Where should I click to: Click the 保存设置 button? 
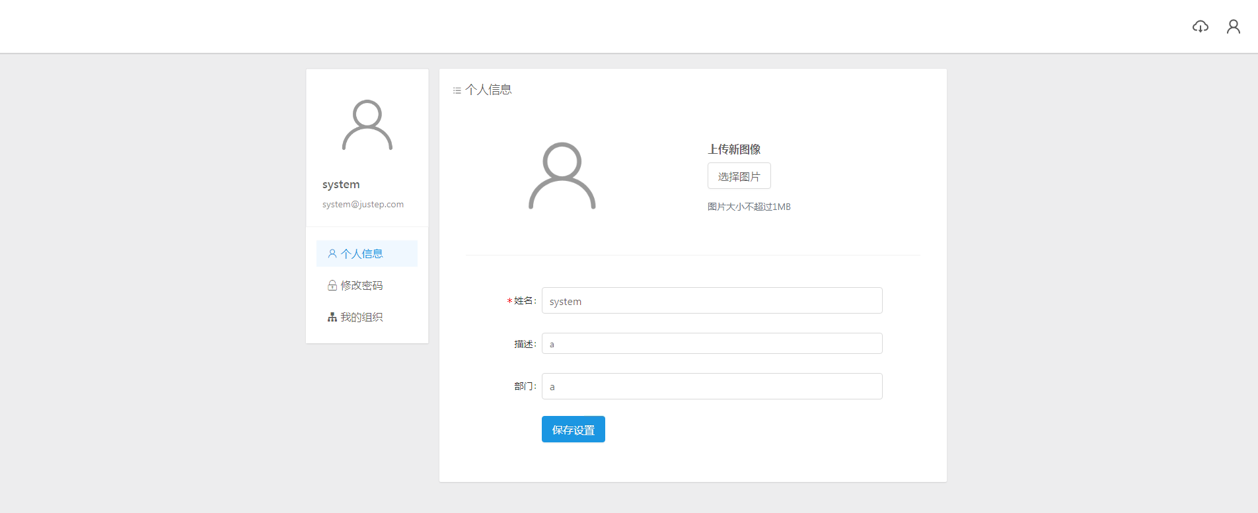(573, 429)
